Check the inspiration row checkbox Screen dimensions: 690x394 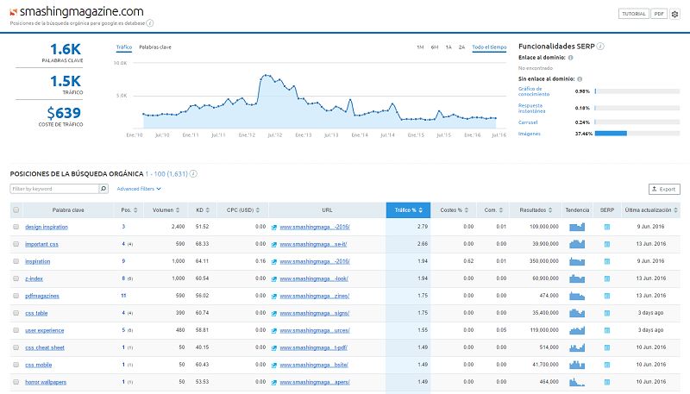click(x=16, y=261)
